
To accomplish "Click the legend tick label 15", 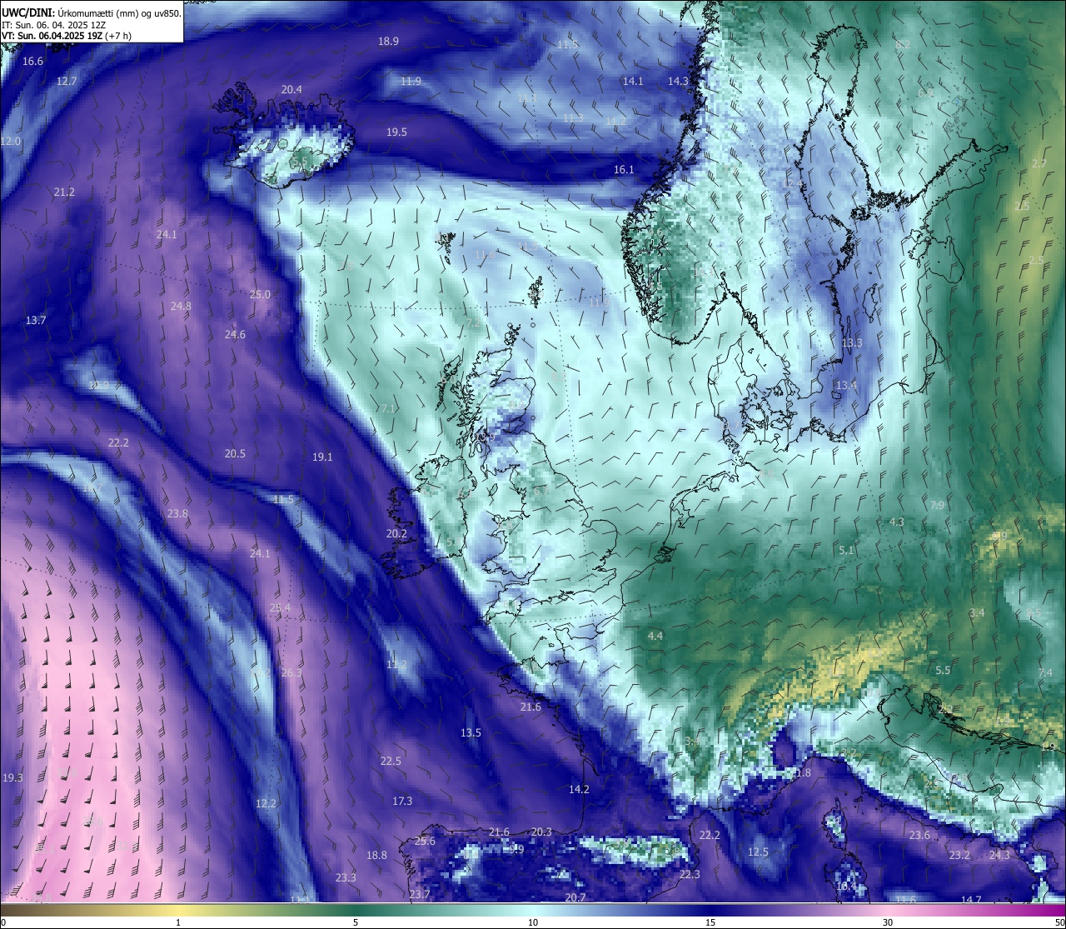I will pyautogui.click(x=710, y=922).
